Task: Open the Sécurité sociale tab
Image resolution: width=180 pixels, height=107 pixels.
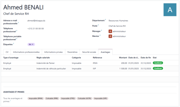Action: tap(89, 52)
